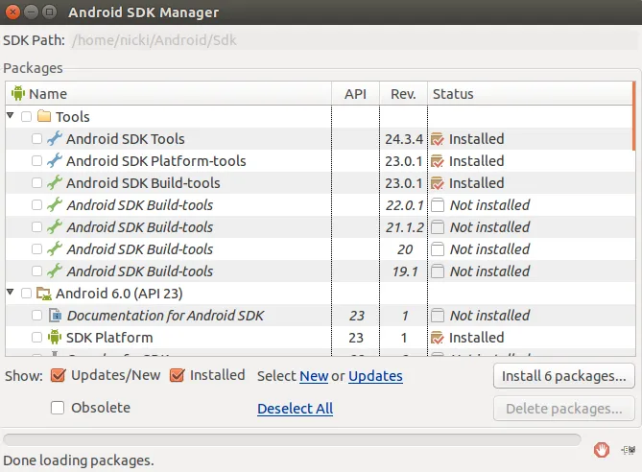Screen dimensions: 642x472
Task: Click the log window icon in status bar
Action: click(x=628, y=449)
